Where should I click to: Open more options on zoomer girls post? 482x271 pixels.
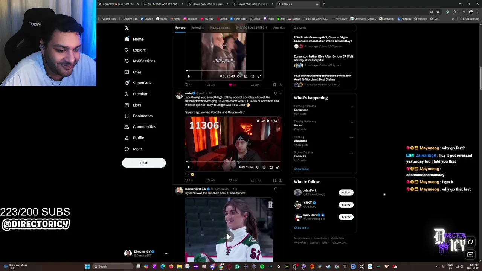pyautogui.click(x=280, y=189)
